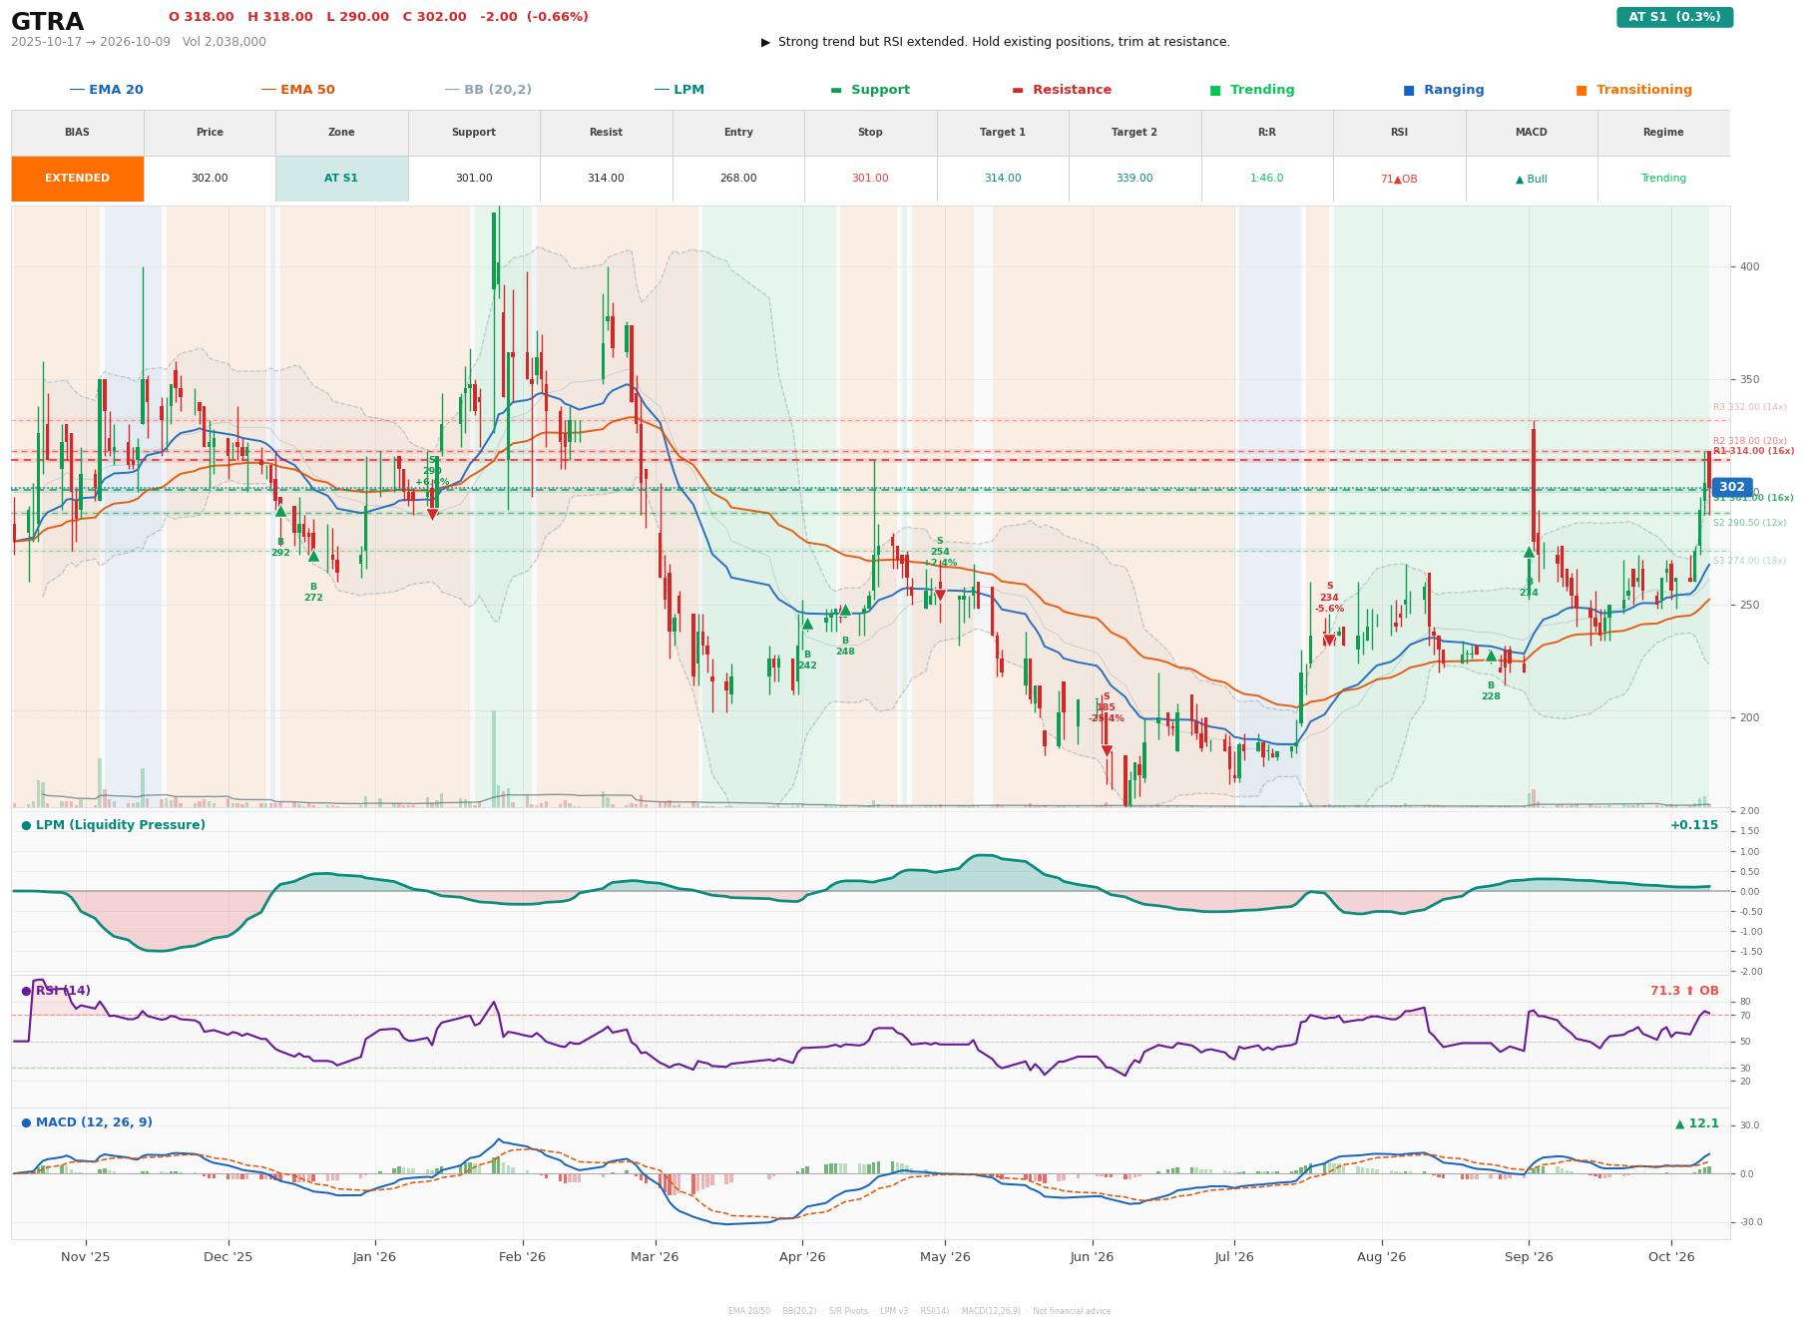Click the RSI reading 71.3 OB
The height and width of the screenshot is (1327, 1805).
coord(1684,991)
